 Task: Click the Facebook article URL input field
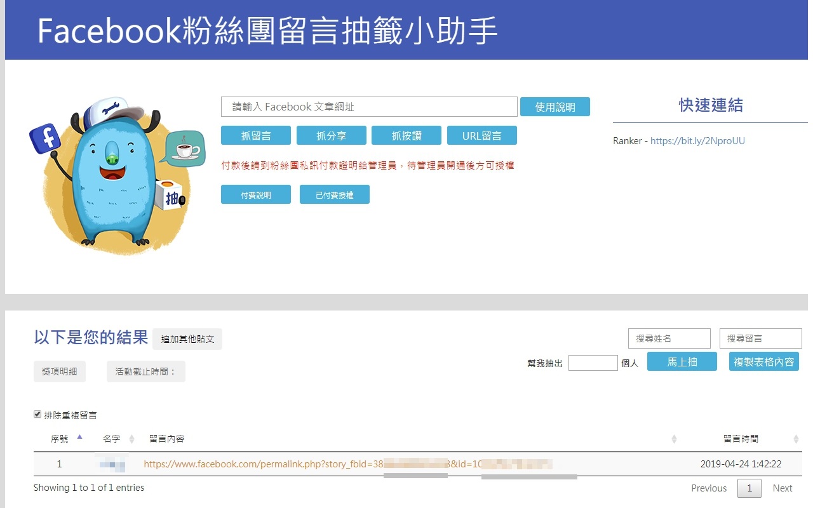coord(369,107)
